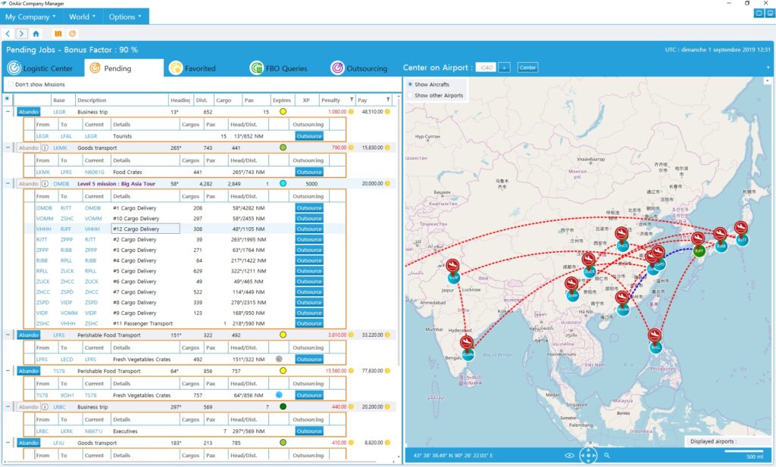Collapse the LEGR Business trip entry

(x=8, y=111)
